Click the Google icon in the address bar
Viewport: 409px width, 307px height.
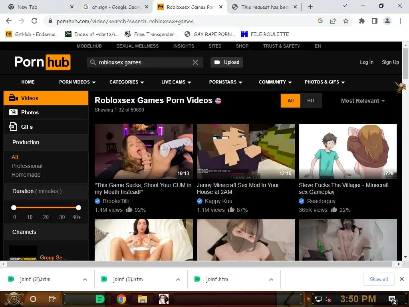click(x=320, y=21)
